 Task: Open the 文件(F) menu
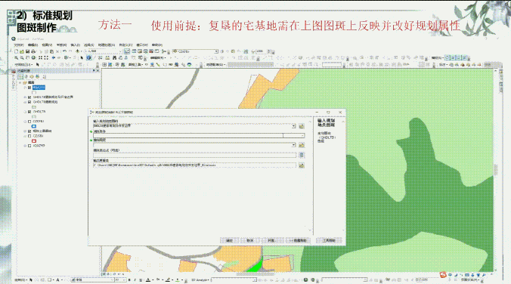coord(19,45)
